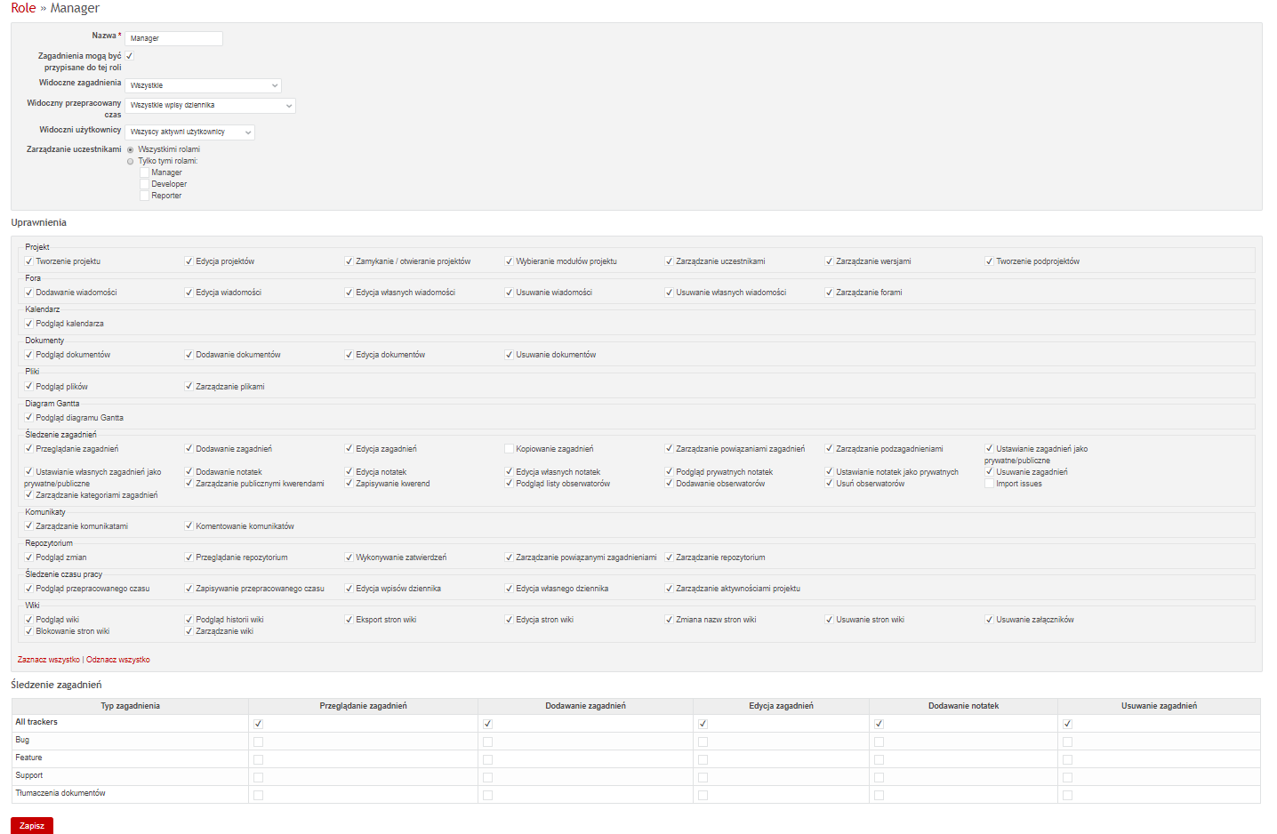This screenshot has width=1277, height=834.
Task: Uncheck Blokowanie stron wiki permission
Action: (28, 631)
